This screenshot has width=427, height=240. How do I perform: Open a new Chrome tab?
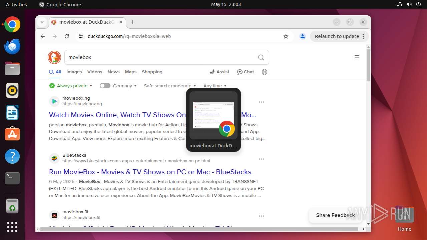pyautogui.click(x=133, y=22)
